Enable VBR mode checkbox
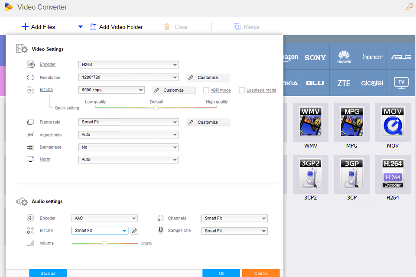The width and height of the screenshot is (416, 277). tap(206, 90)
